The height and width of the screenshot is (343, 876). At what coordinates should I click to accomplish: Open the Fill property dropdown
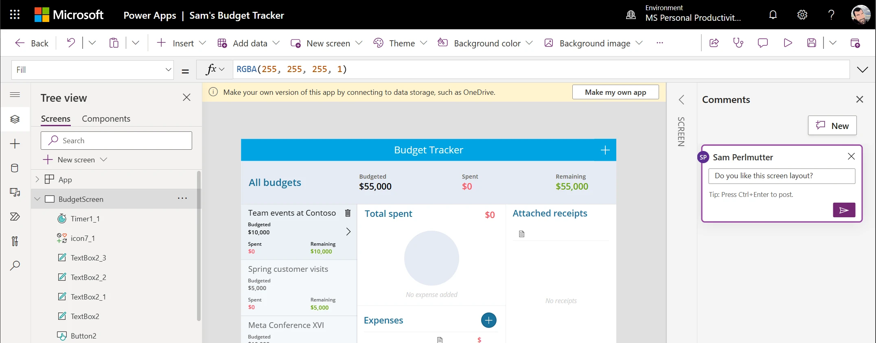[x=168, y=70]
